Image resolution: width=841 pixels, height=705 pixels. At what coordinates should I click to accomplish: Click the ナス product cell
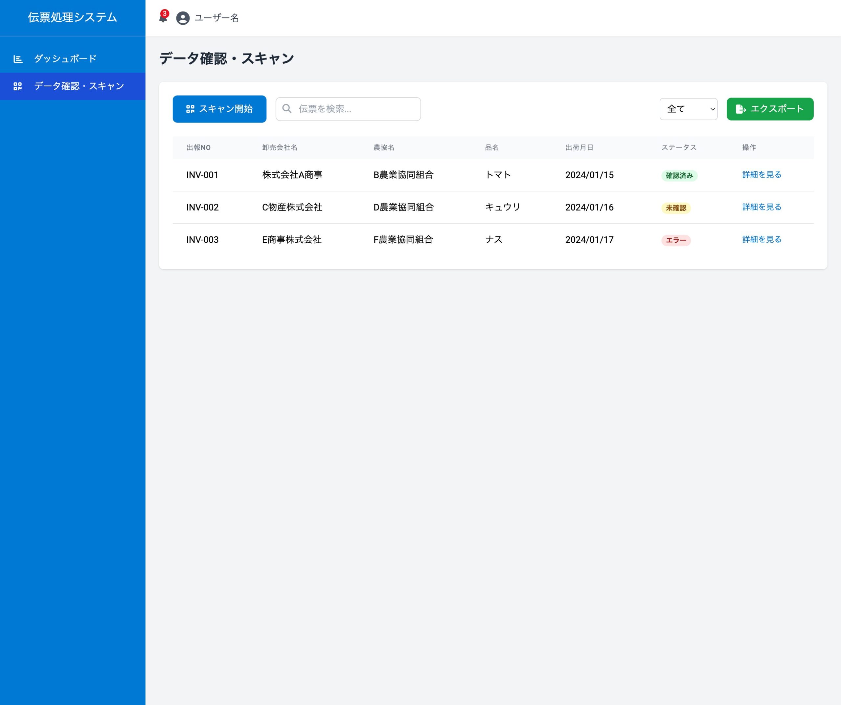click(x=494, y=240)
